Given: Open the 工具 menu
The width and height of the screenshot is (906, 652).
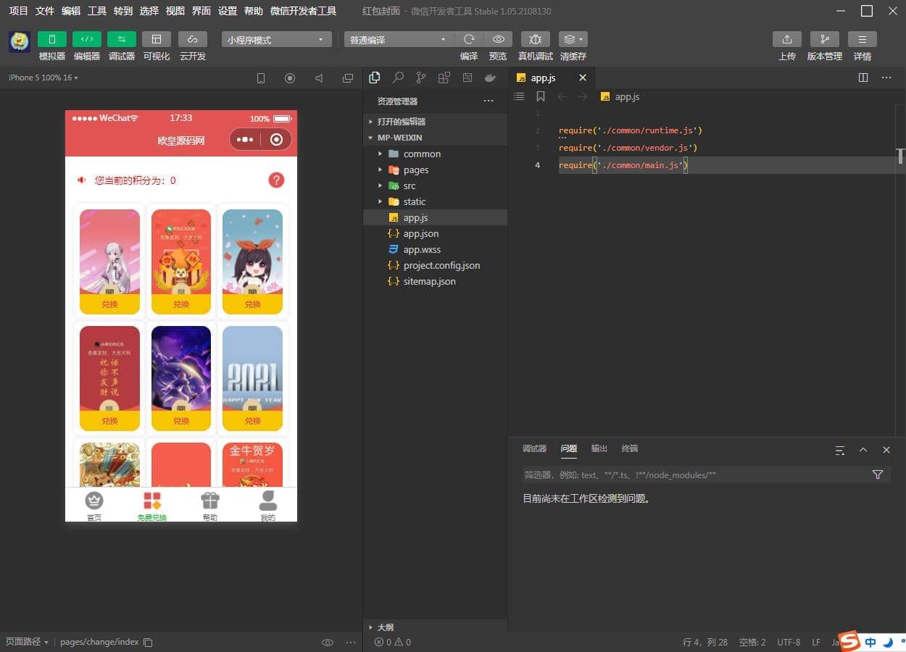Looking at the screenshot, I should pos(97,11).
